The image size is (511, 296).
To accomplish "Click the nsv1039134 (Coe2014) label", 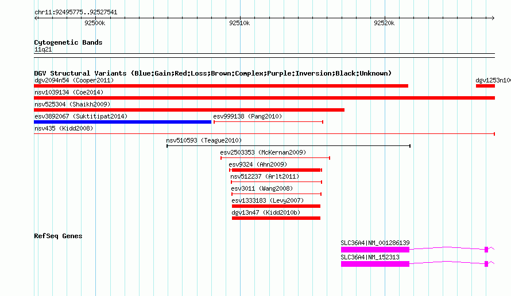I will click(x=69, y=92).
